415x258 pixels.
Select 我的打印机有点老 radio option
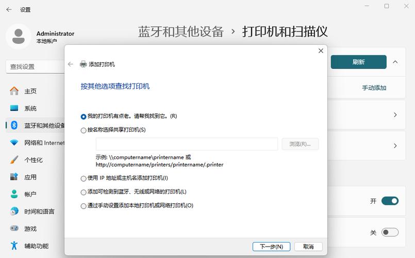(x=84, y=117)
